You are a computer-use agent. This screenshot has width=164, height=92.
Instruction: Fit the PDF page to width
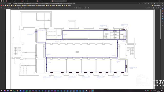click(x=77, y=8)
